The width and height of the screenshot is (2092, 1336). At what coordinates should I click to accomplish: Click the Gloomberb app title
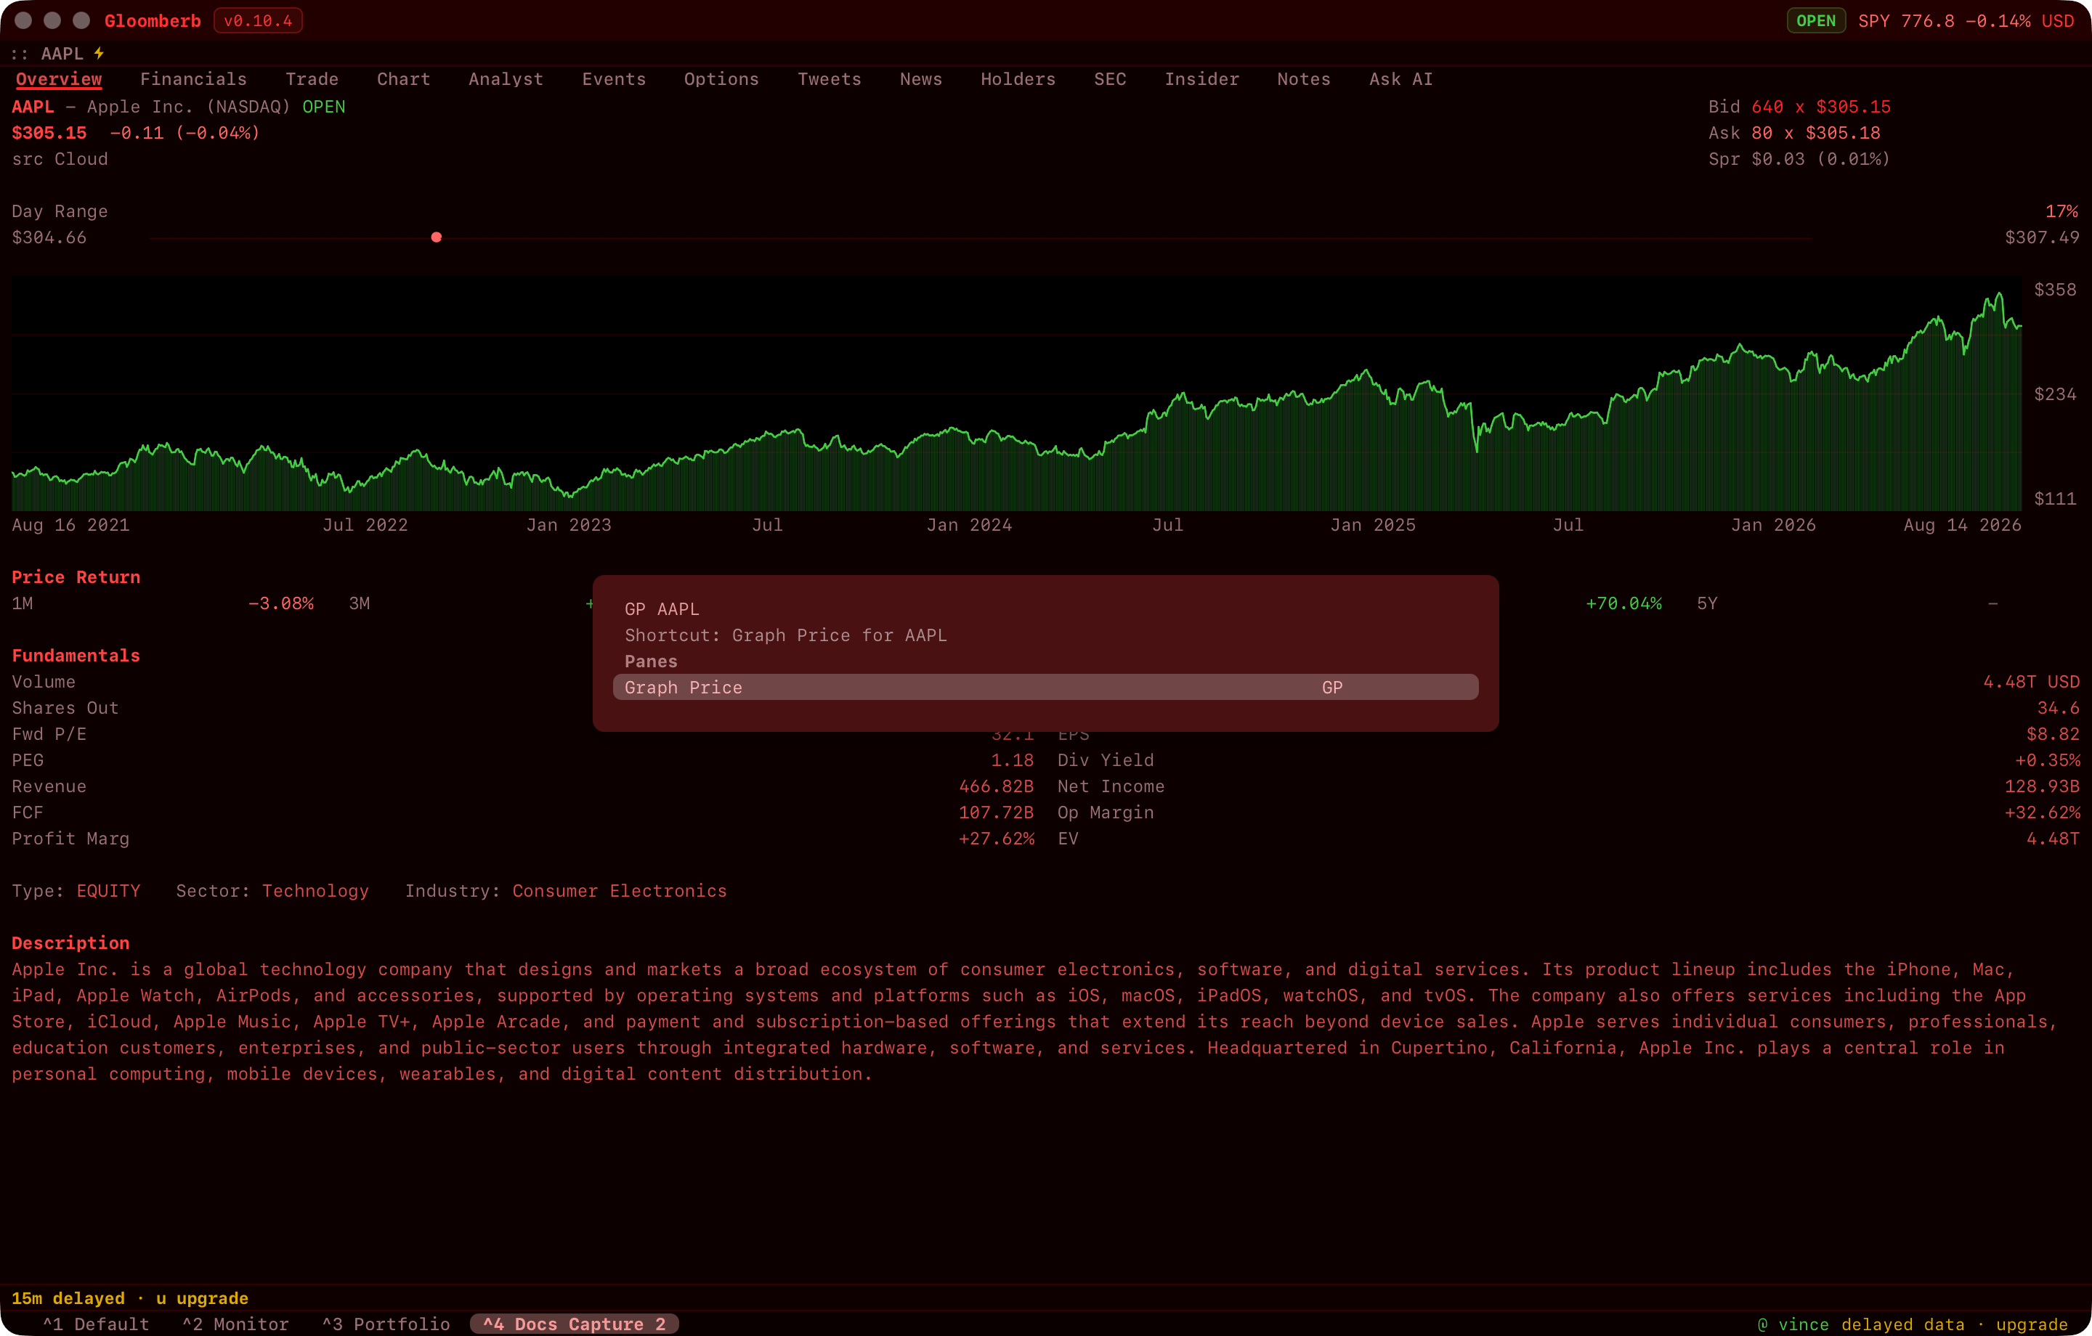[x=153, y=21]
